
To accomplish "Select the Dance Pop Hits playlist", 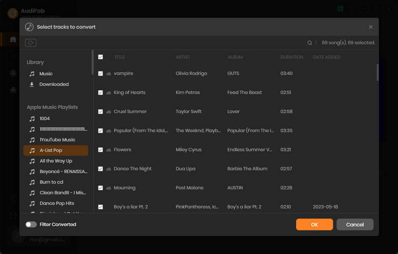I will 56,203.
